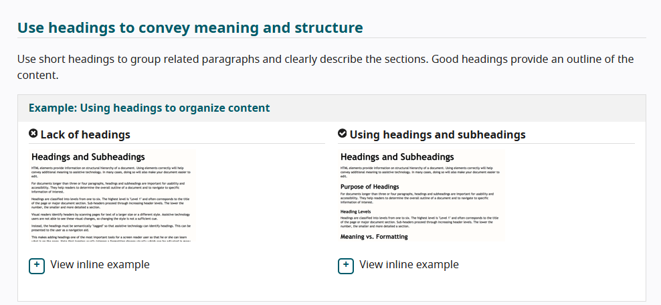Click the Lack of headings subheading text
661x305 pixels.
tap(85, 135)
